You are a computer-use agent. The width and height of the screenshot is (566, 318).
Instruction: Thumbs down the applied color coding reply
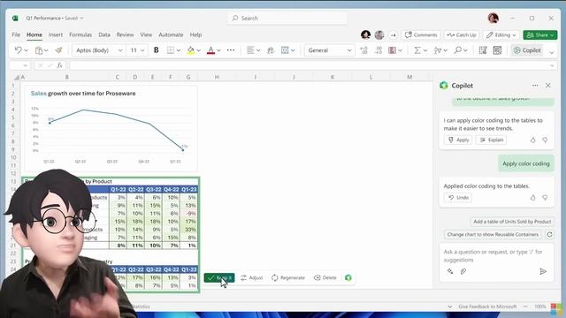coord(545,198)
